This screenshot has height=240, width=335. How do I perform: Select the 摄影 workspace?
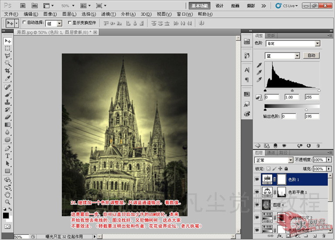point(251,6)
